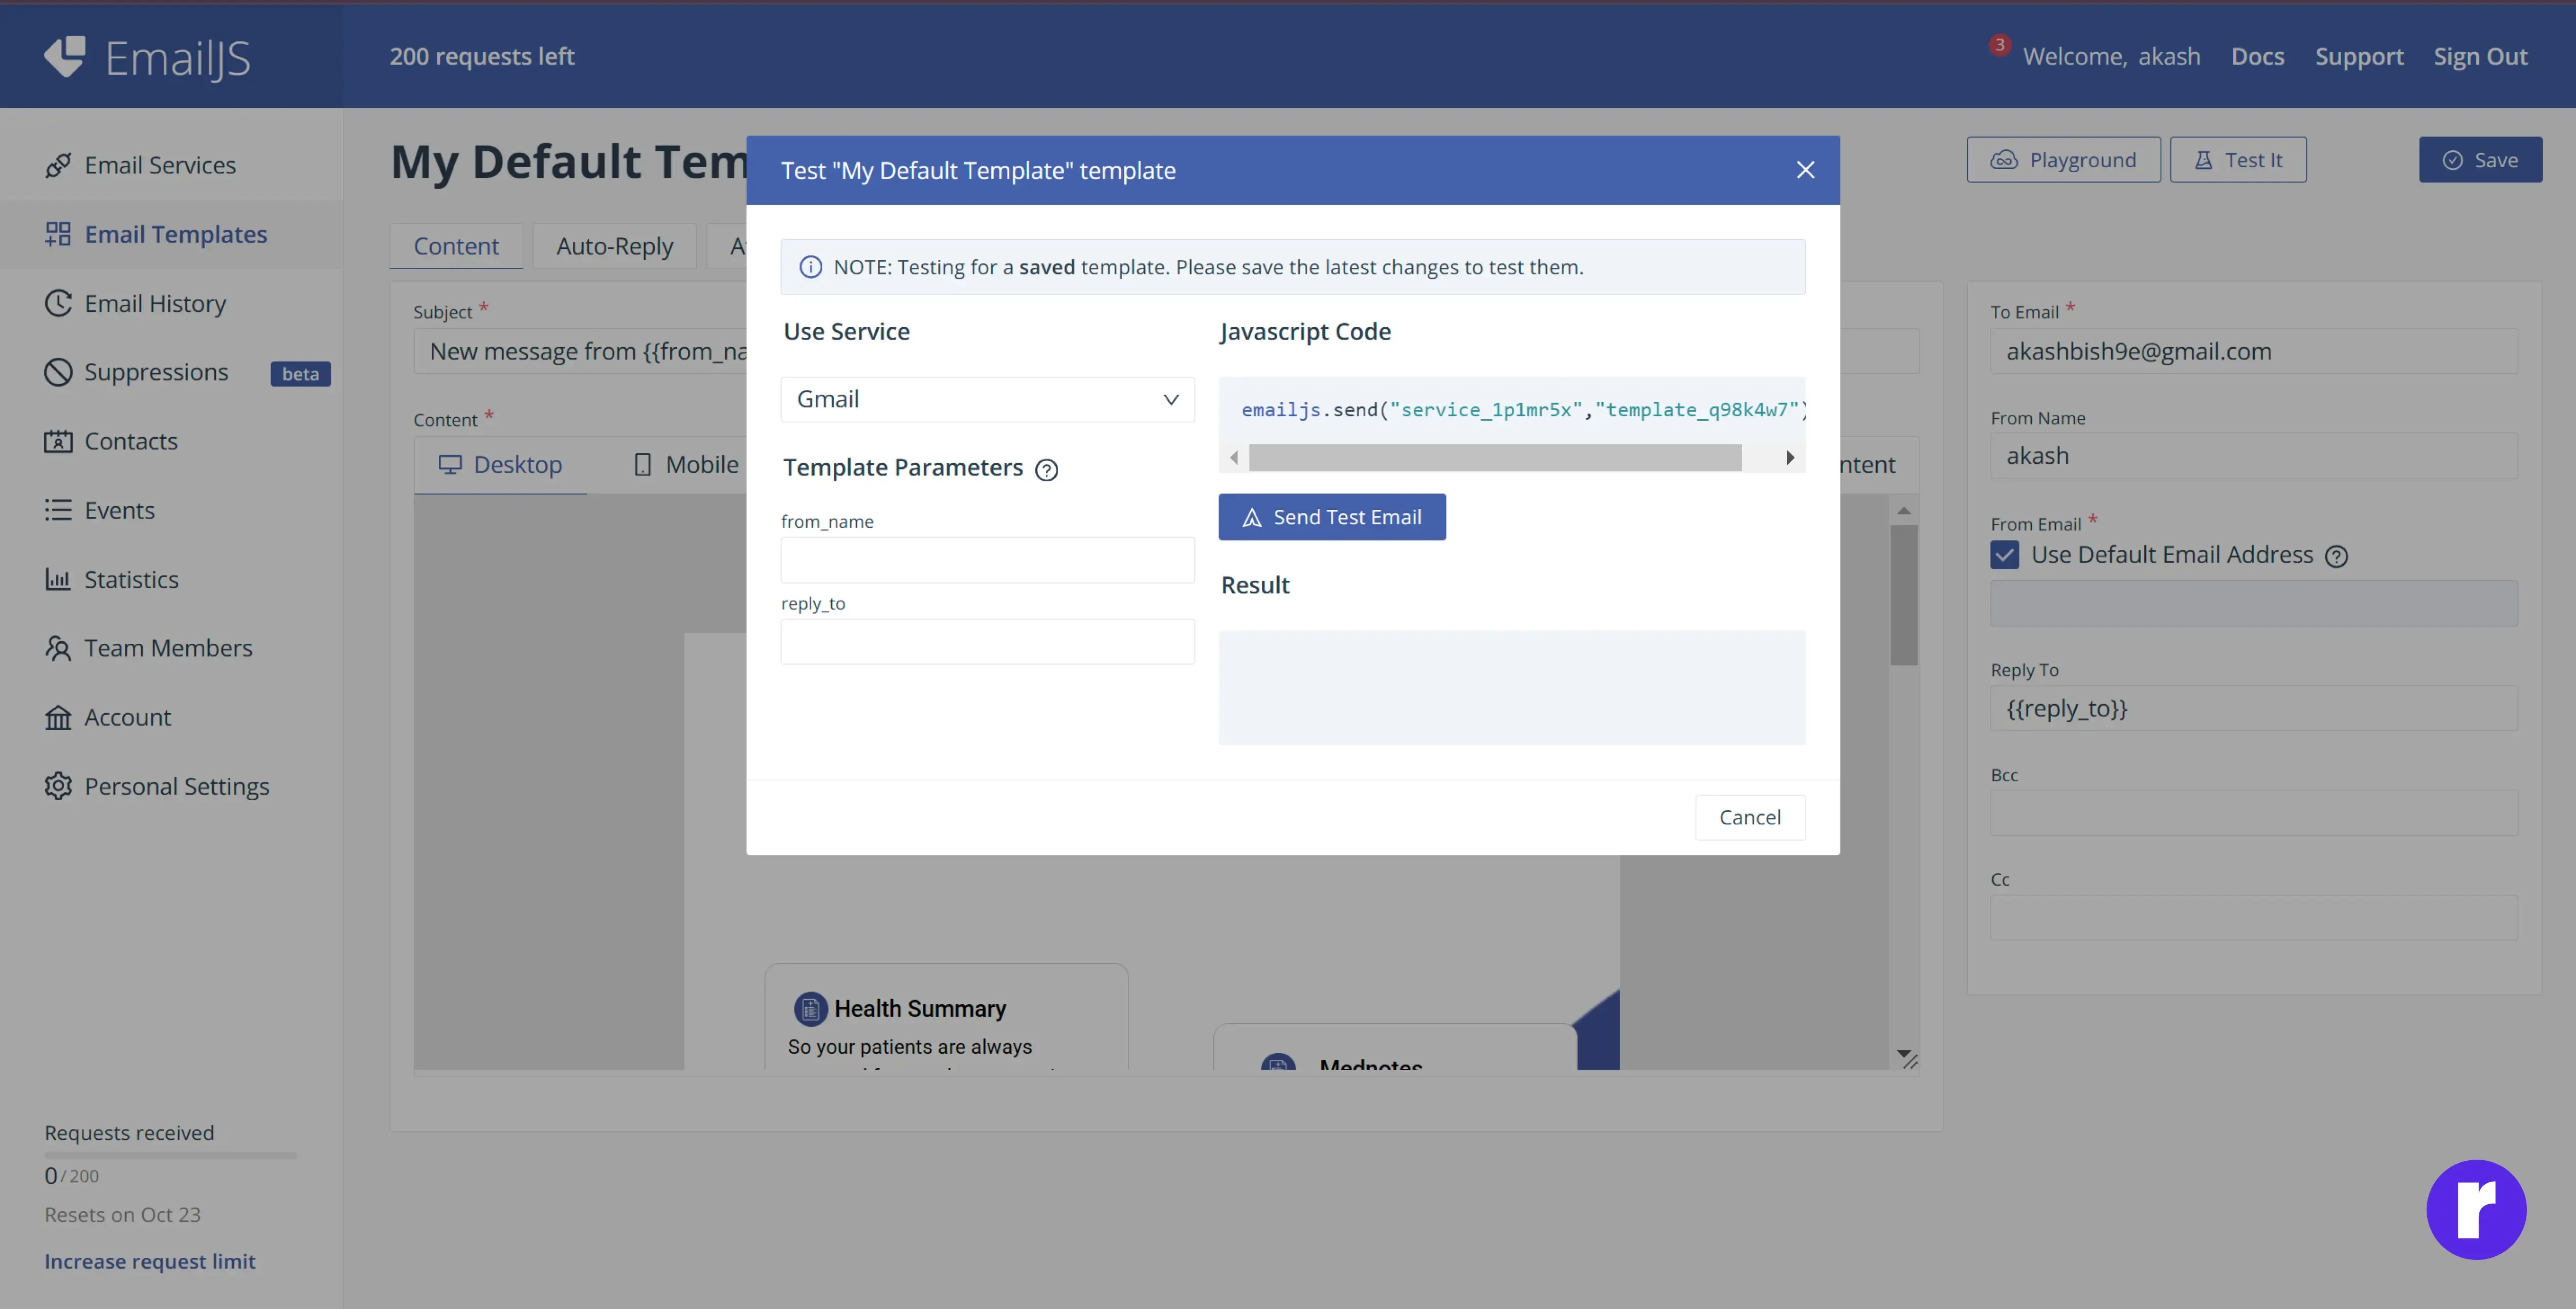
Task: Click the Events list icon
Action: (x=58, y=510)
